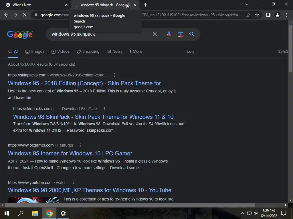Expand the More search categories
The width and height of the screenshot is (293, 219).
point(136,52)
